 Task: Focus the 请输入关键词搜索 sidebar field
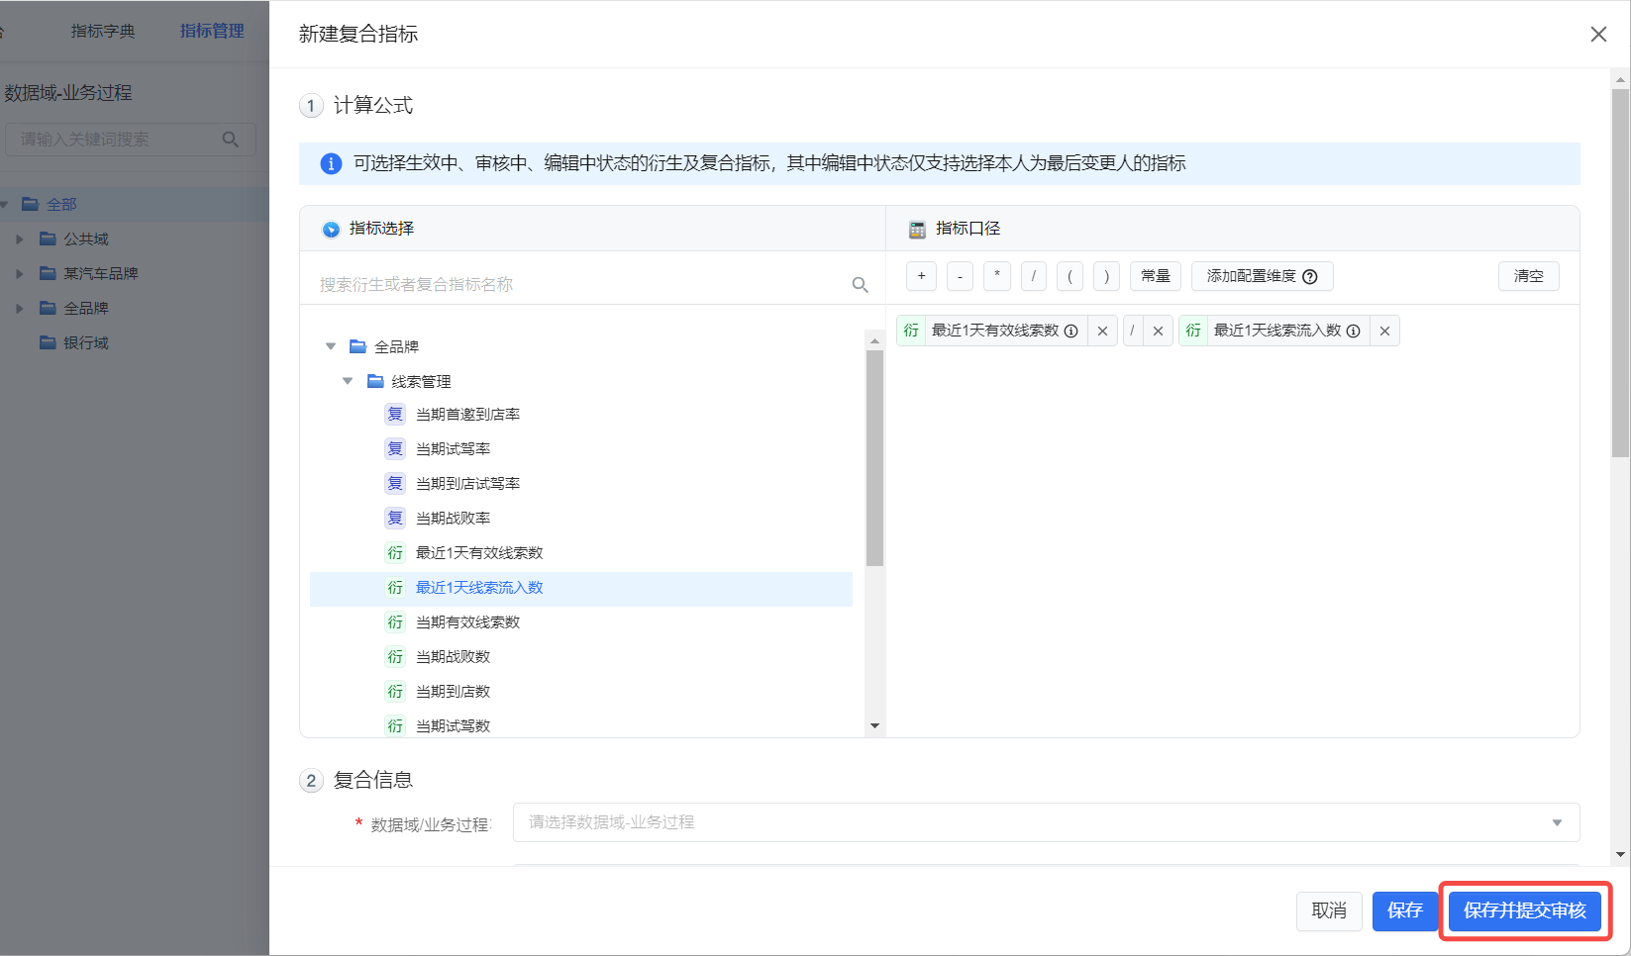tap(131, 140)
